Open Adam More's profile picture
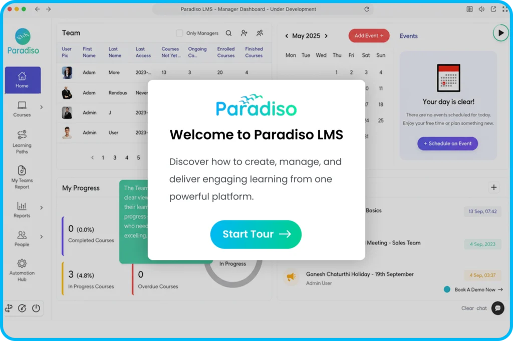This screenshot has width=513, height=341. (x=67, y=72)
